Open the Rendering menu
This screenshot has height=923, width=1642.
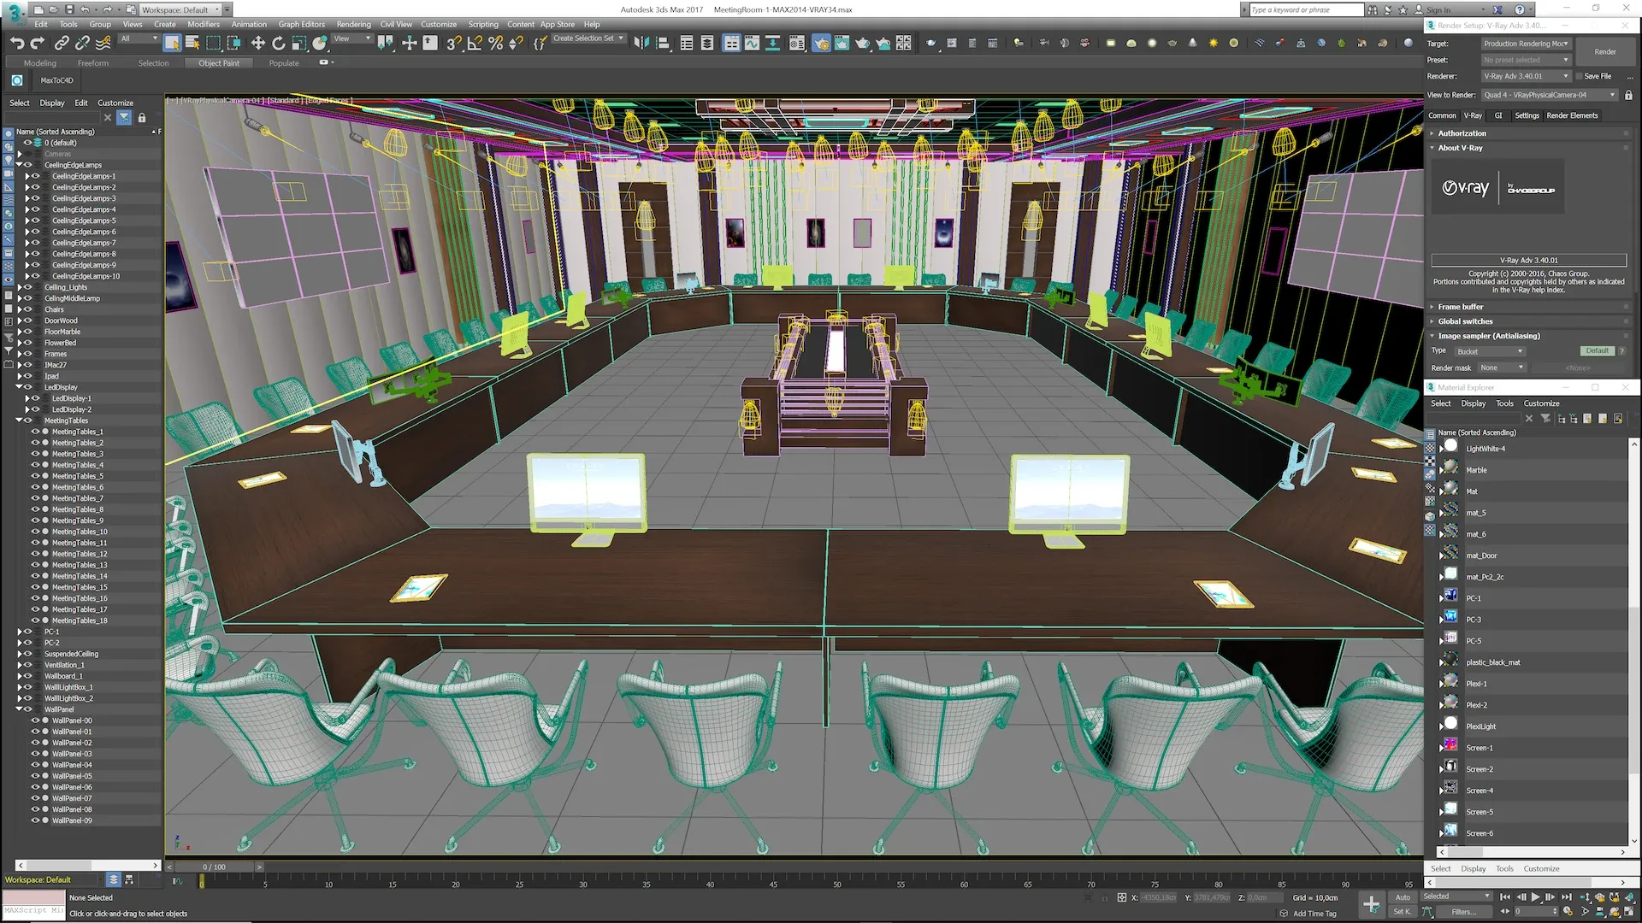point(353,24)
